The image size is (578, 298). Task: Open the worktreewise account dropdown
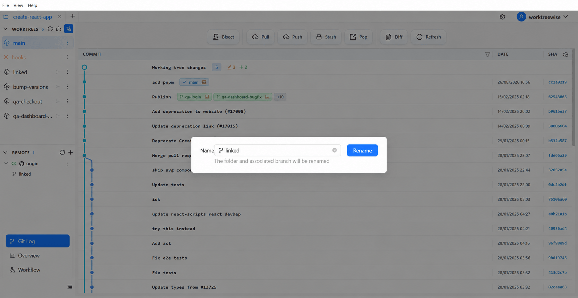(542, 17)
